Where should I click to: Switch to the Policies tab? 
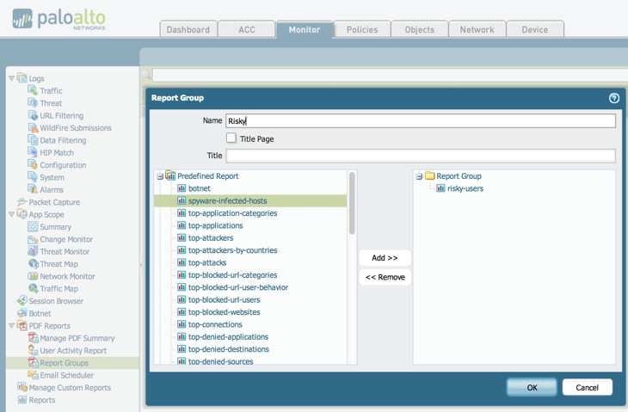362,29
